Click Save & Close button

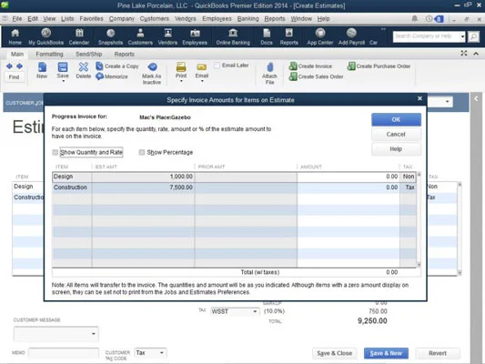(334, 353)
